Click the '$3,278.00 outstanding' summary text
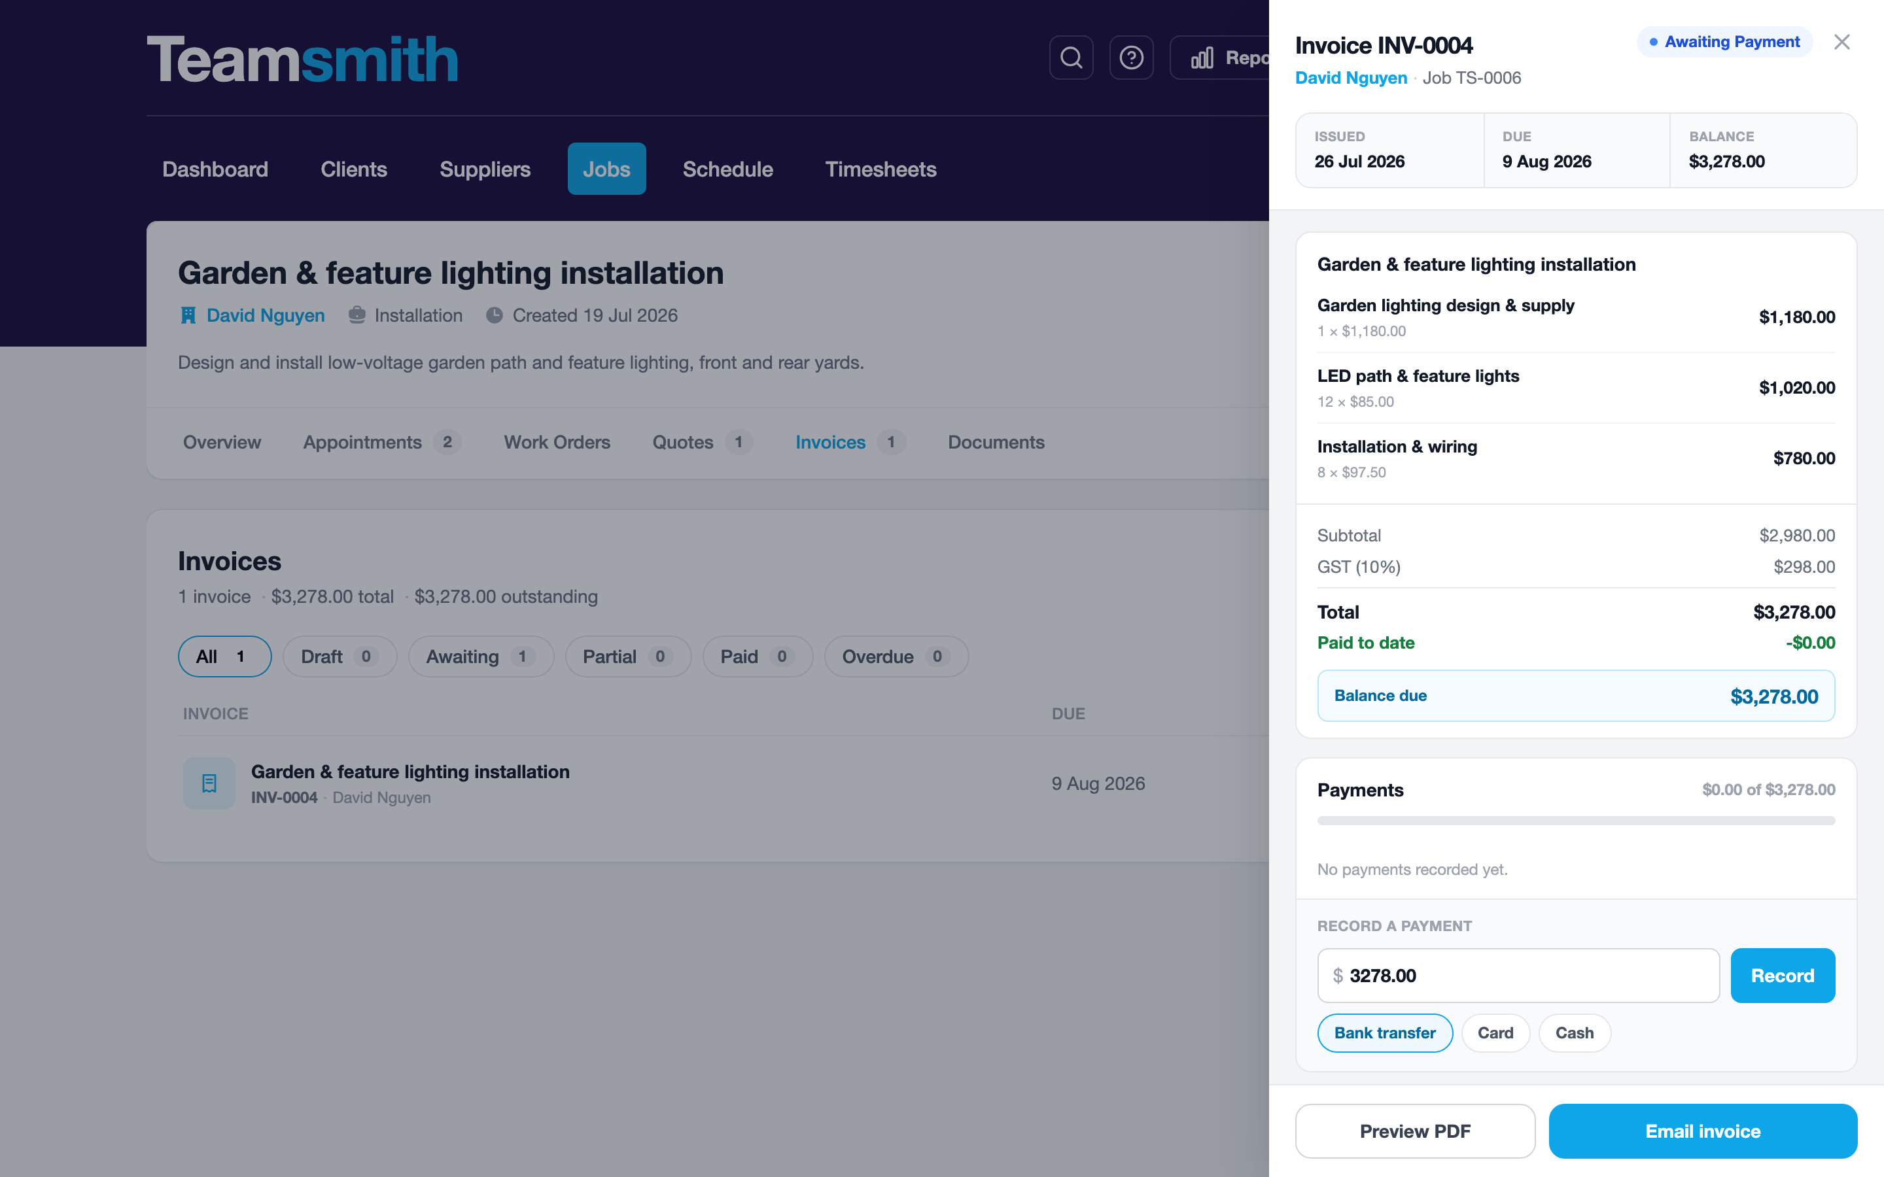 pyautogui.click(x=506, y=596)
